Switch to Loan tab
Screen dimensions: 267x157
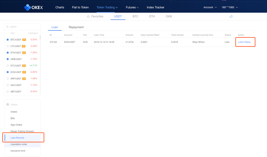tap(55, 27)
